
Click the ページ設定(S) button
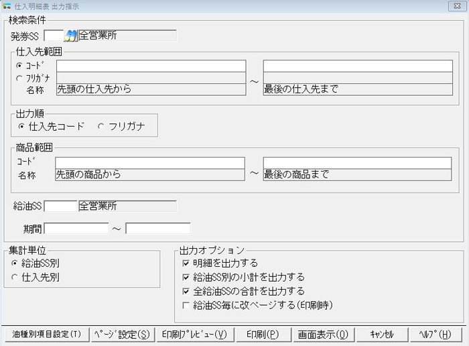point(121,334)
